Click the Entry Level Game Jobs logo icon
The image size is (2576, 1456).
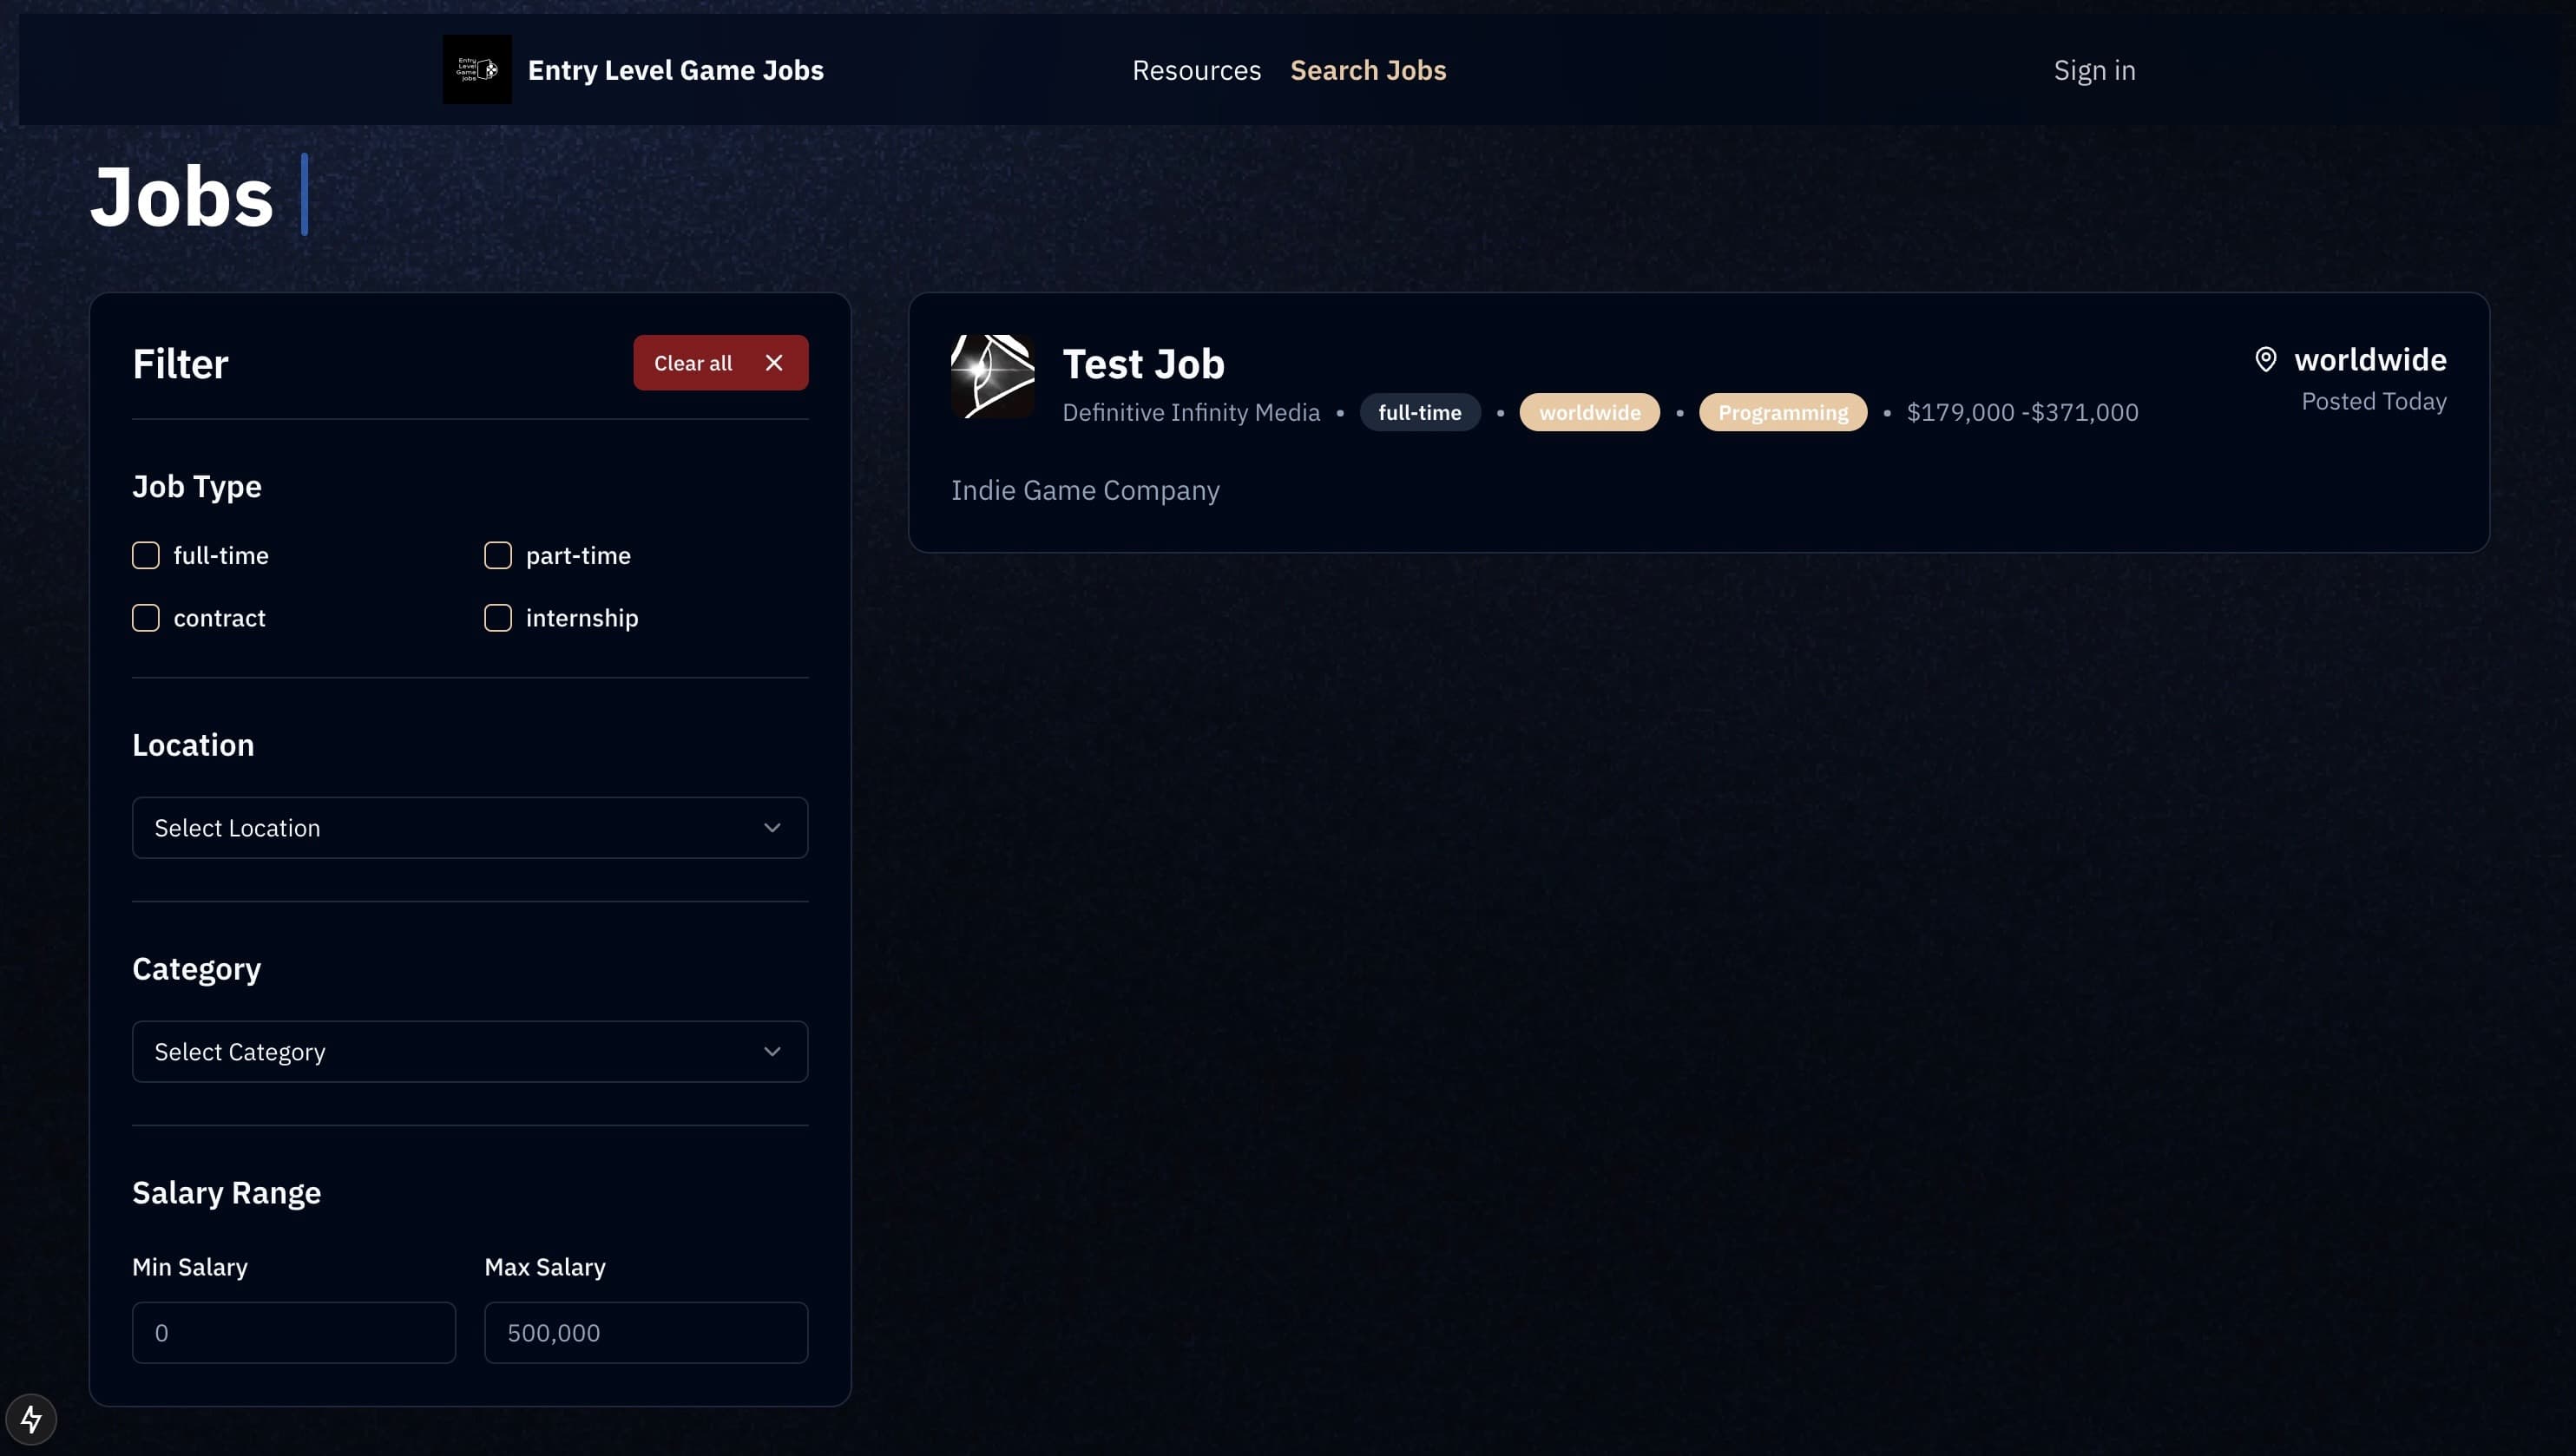click(477, 70)
